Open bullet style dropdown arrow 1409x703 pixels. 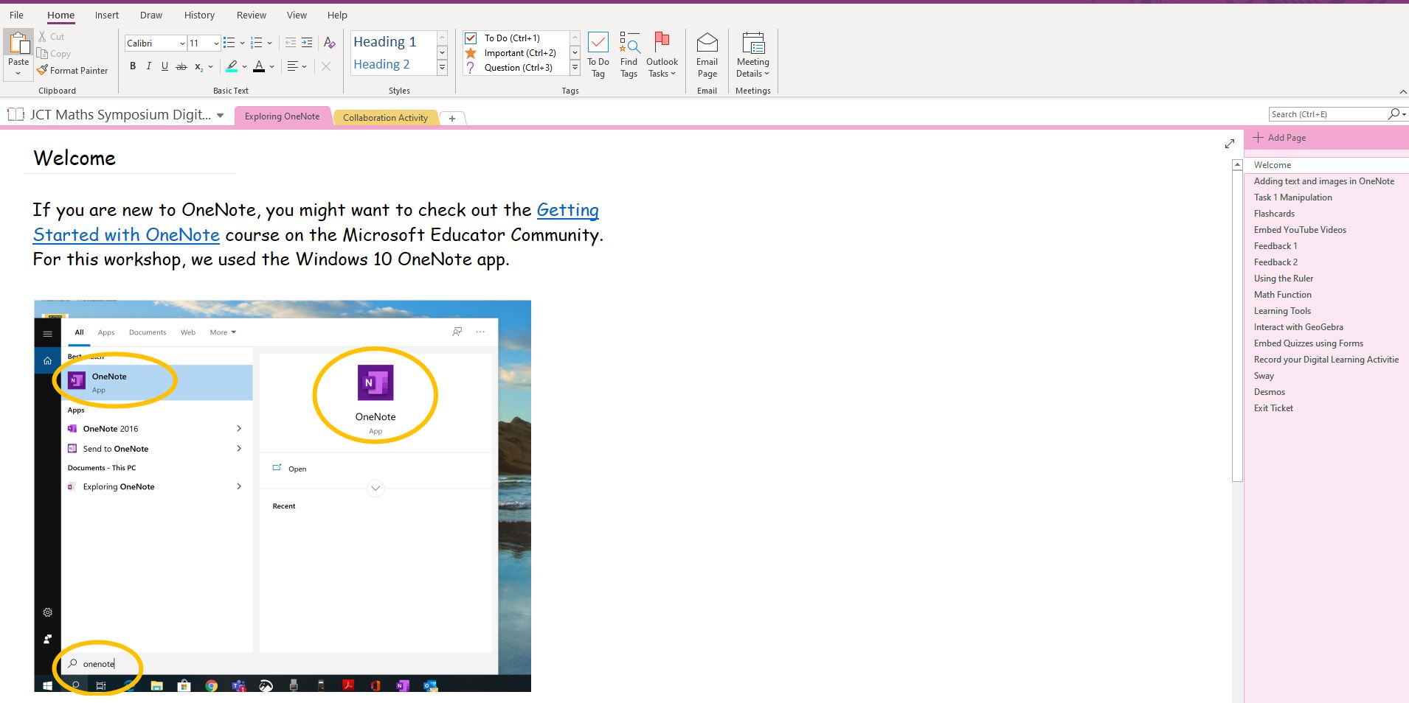(242, 43)
